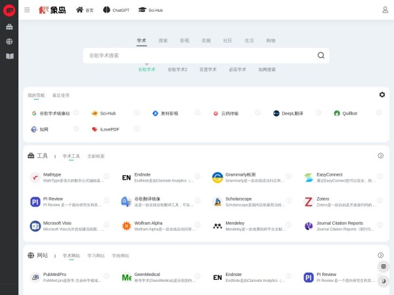Open GeenMedical icon

point(126,277)
